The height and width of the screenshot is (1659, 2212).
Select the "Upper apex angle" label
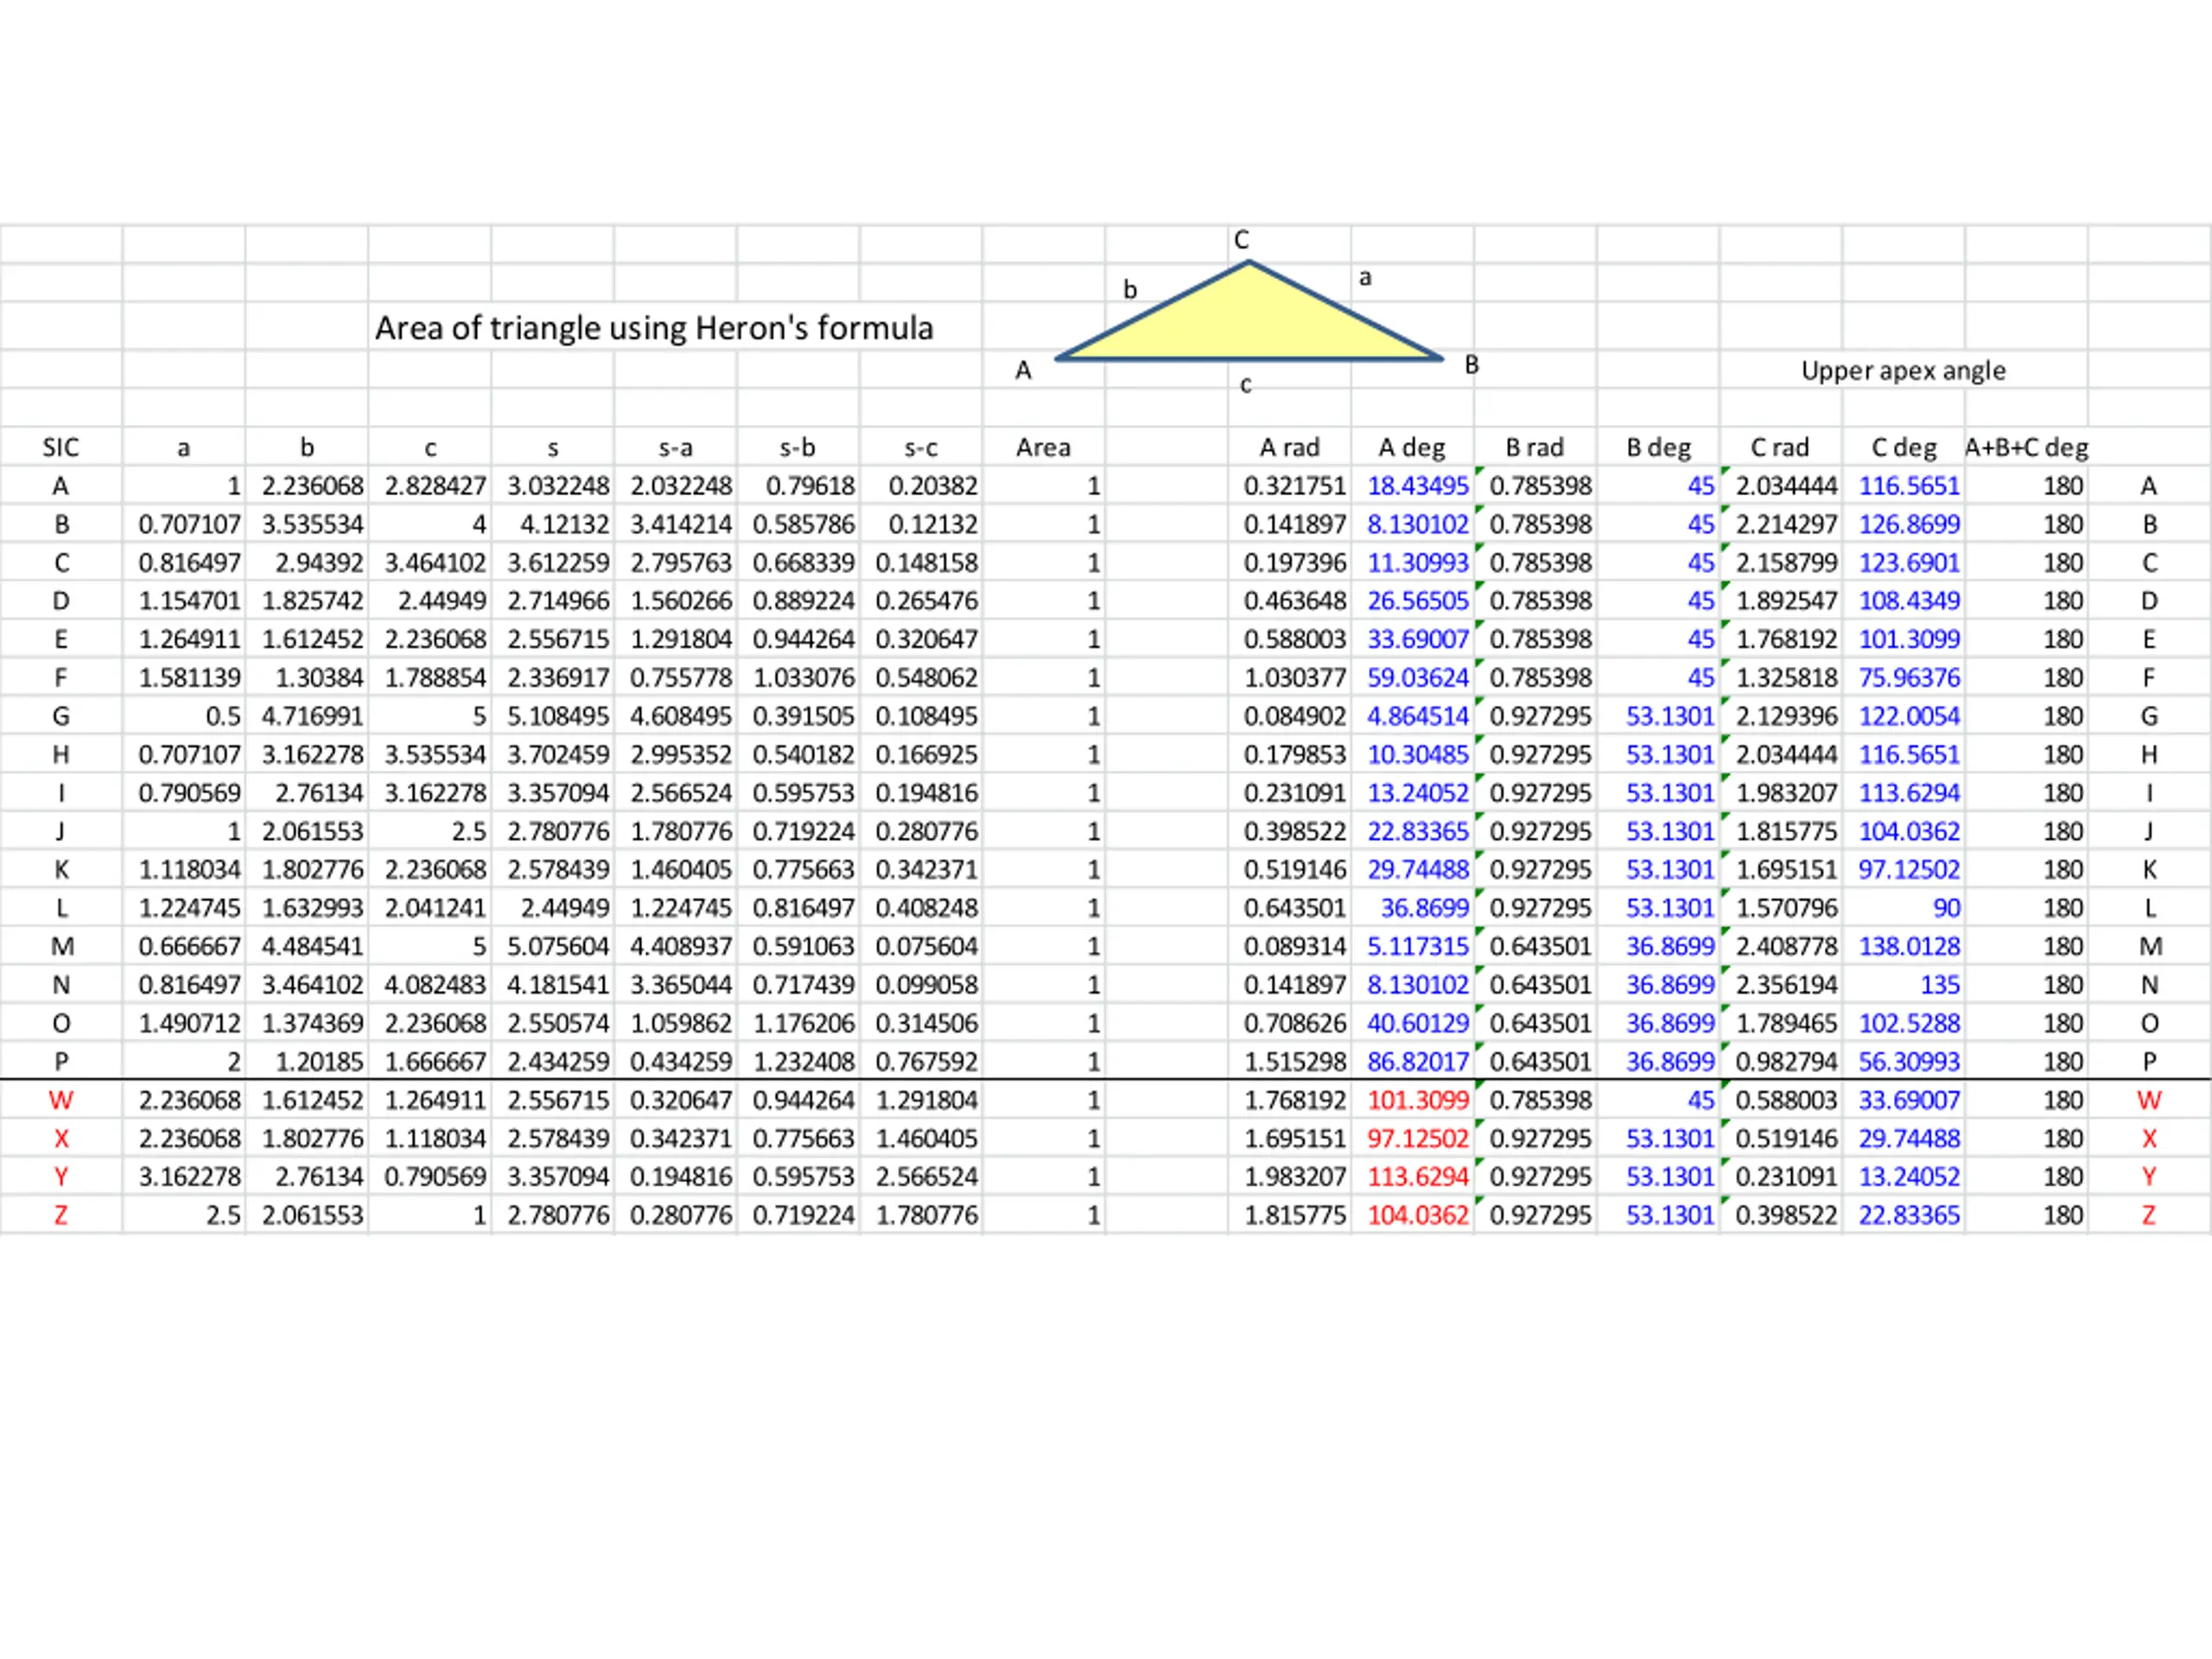(x=1903, y=371)
